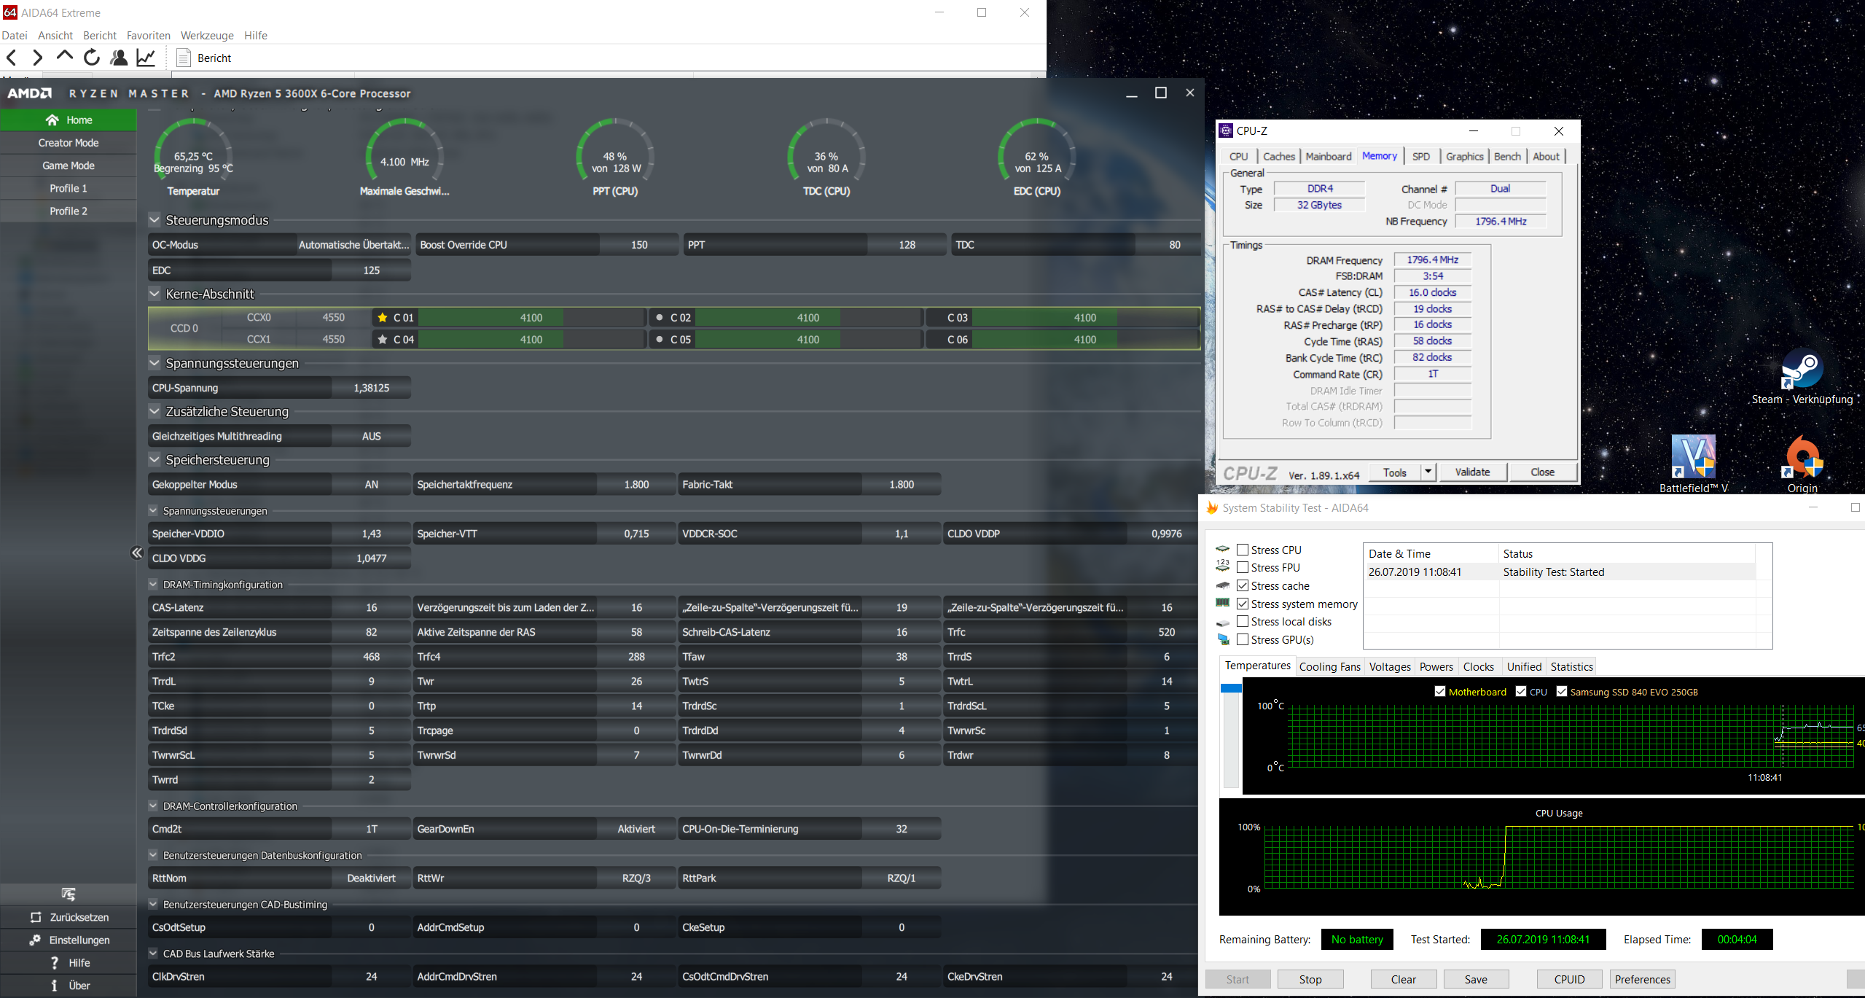Click the AIDA64 refresh toolbar icon

coord(92,58)
